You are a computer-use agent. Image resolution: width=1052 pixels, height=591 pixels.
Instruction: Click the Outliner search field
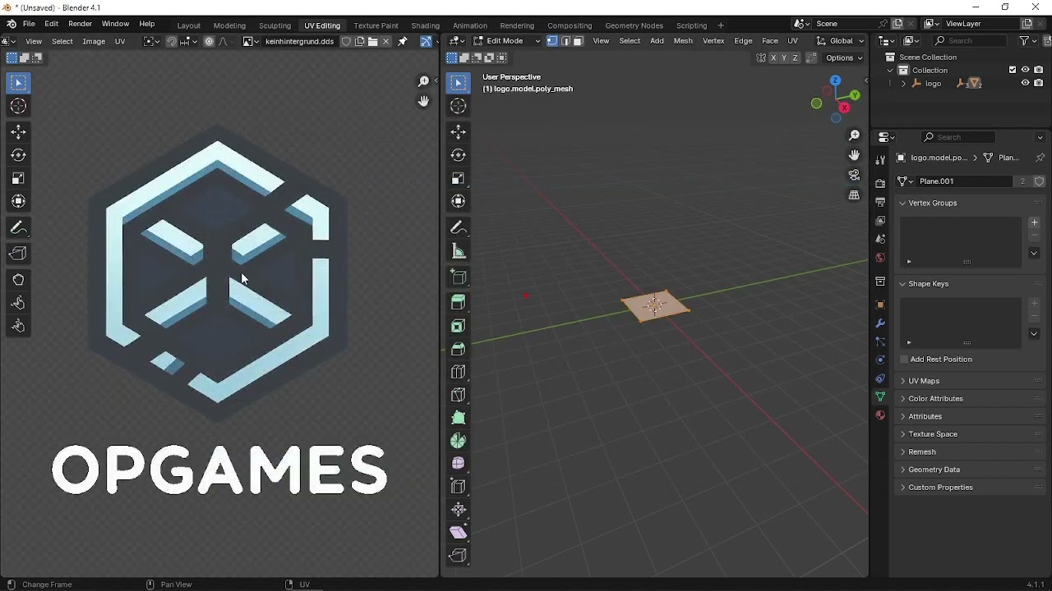[x=968, y=41]
